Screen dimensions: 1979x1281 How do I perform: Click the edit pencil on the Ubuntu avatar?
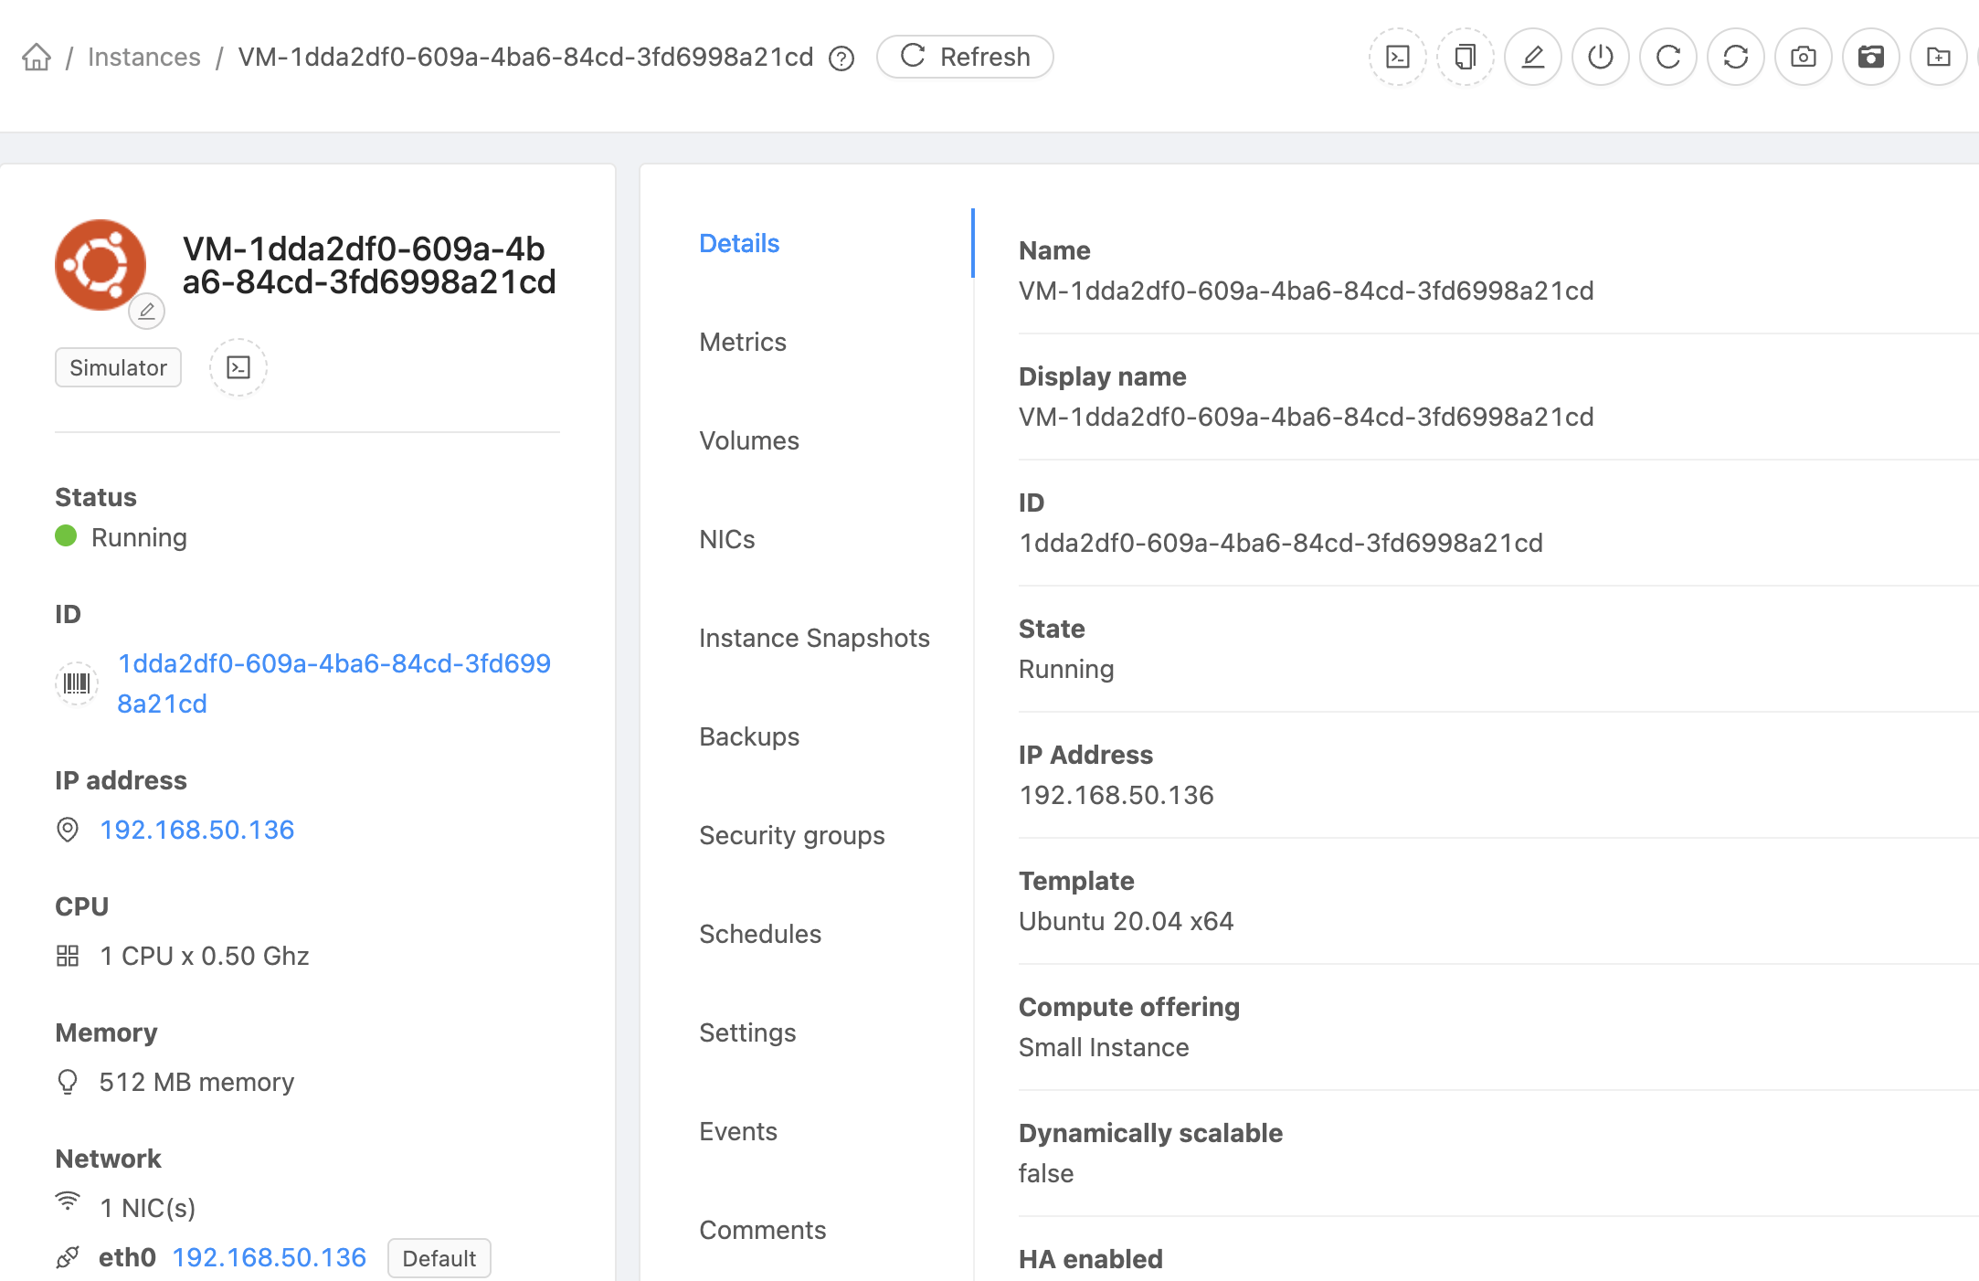pos(146,312)
